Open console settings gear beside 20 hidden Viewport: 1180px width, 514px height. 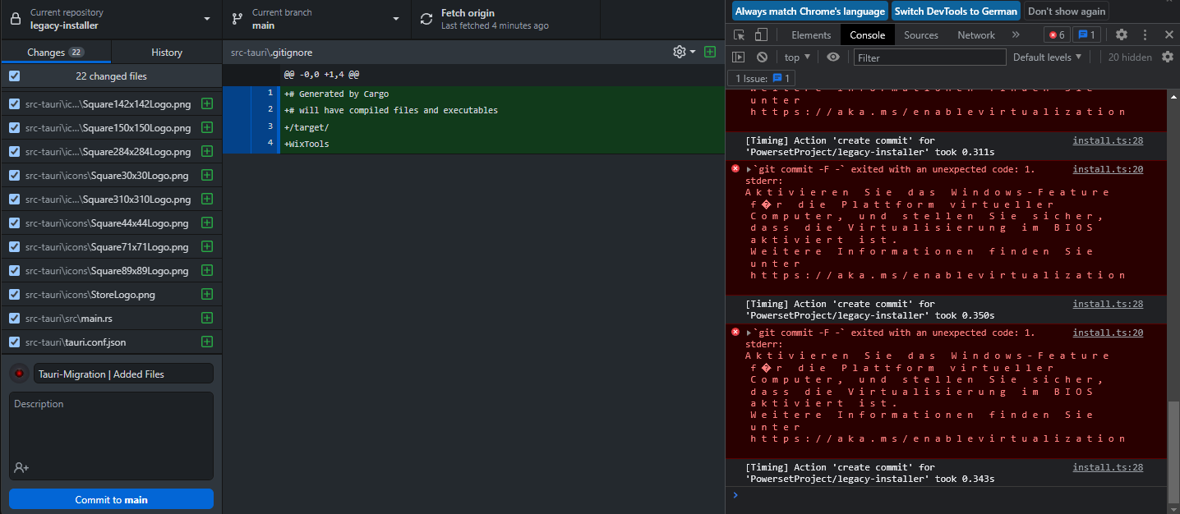(x=1168, y=57)
